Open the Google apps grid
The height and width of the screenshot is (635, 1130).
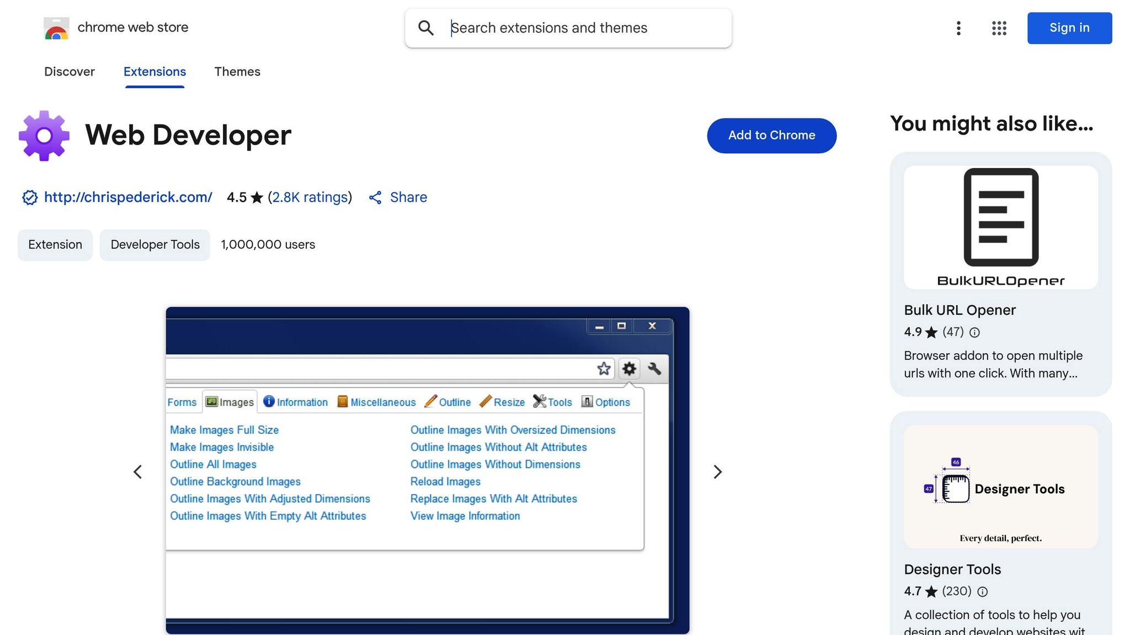point(999,28)
